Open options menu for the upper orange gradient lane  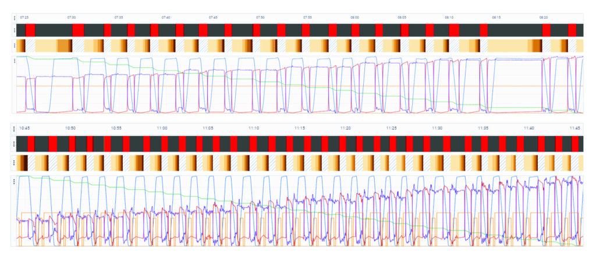pyautogui.click(x=13, y=46)
